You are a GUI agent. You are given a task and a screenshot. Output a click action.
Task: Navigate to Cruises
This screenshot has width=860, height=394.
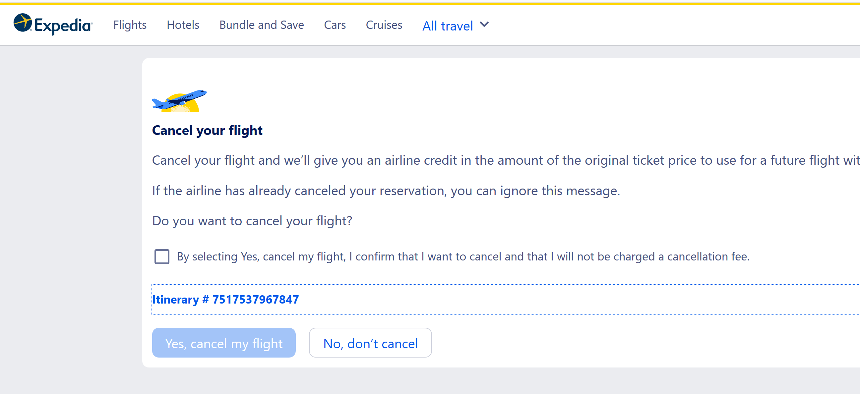(x=384, y=25)
